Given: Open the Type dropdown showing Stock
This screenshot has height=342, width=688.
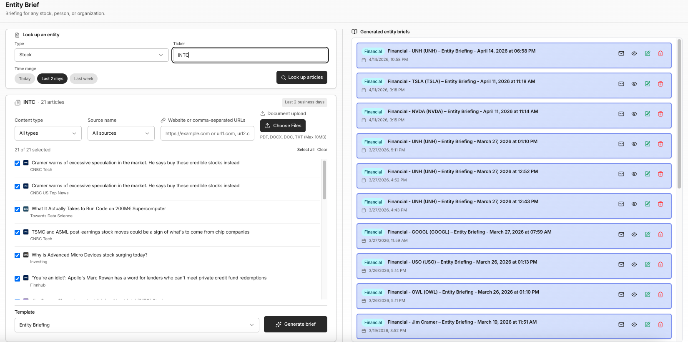Looking at the screenshot, I should click(91, 55).
